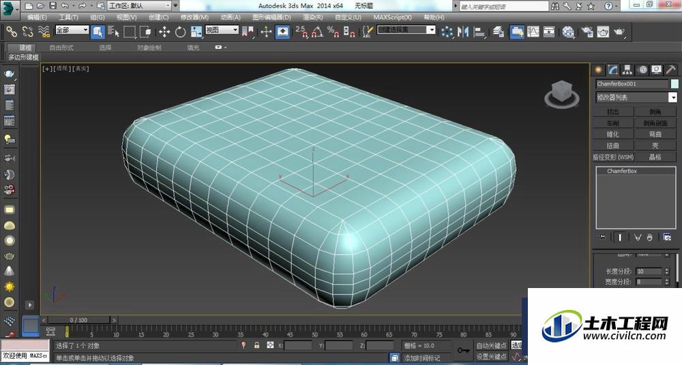Click the Use Pivot Point Center icon

point(248,32)
